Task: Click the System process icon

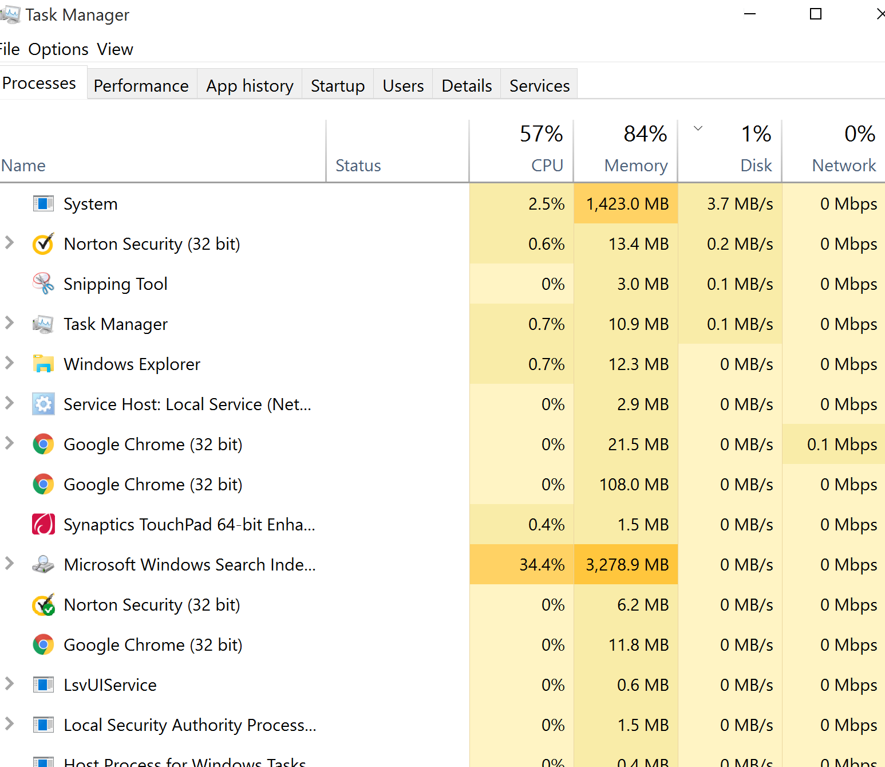Action: tap(44, 203)
